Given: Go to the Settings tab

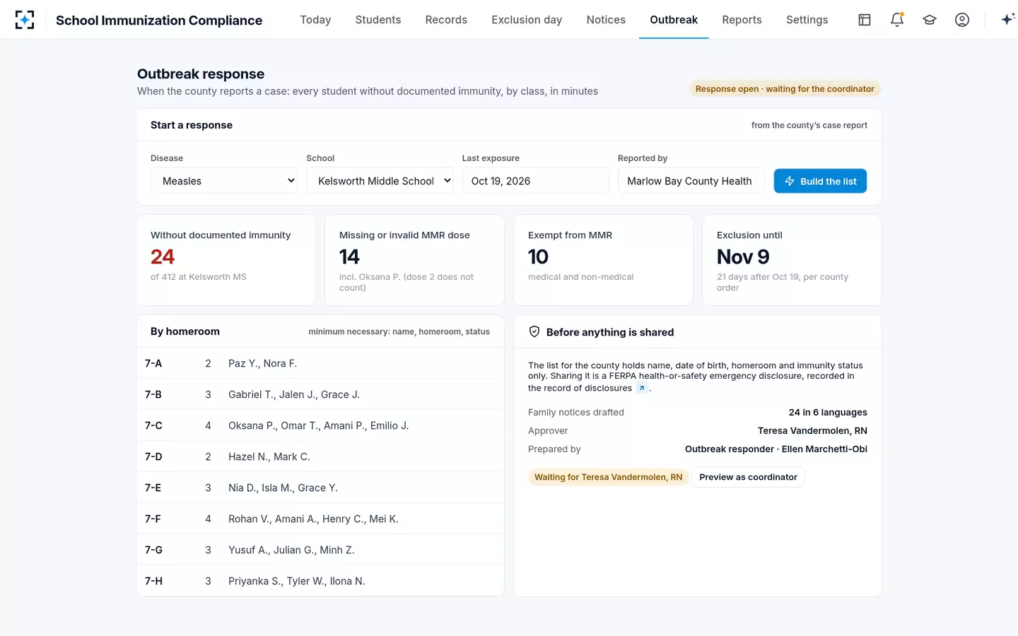Looking at the screenshot, I should tap(807, 20).
